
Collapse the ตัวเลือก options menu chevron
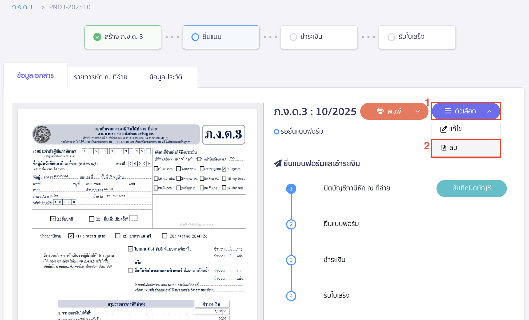pyautogui.click(x=489, y=111)
